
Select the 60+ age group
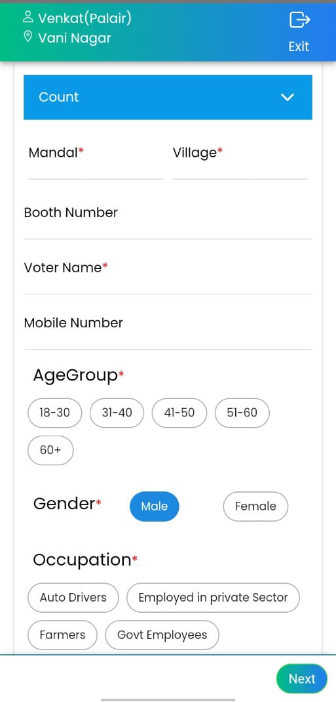50,450
